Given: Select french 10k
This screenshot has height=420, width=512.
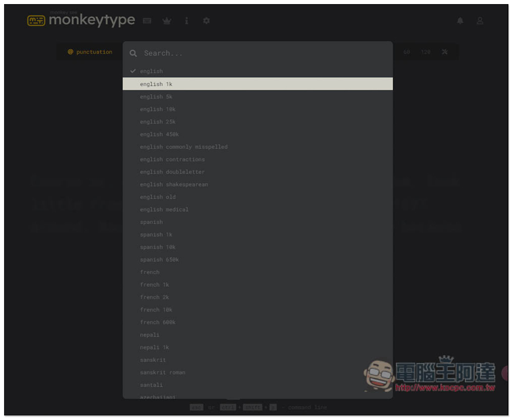Looking at the screenshot, I should pos(258,310).
